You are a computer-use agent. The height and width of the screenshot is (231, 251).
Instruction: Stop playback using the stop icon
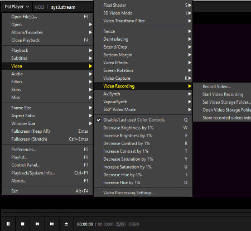point(22,224)
